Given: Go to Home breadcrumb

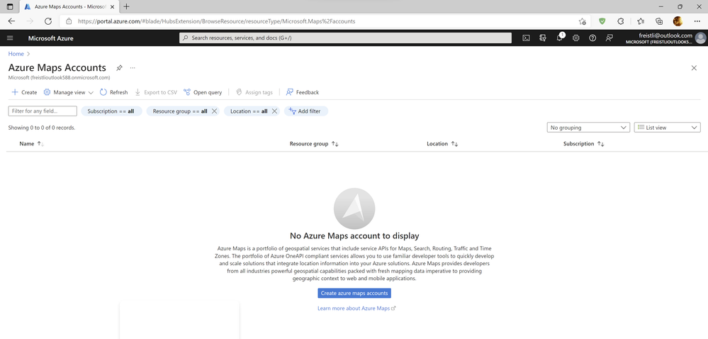Looking at the screenshot, I should coord(16,54).
